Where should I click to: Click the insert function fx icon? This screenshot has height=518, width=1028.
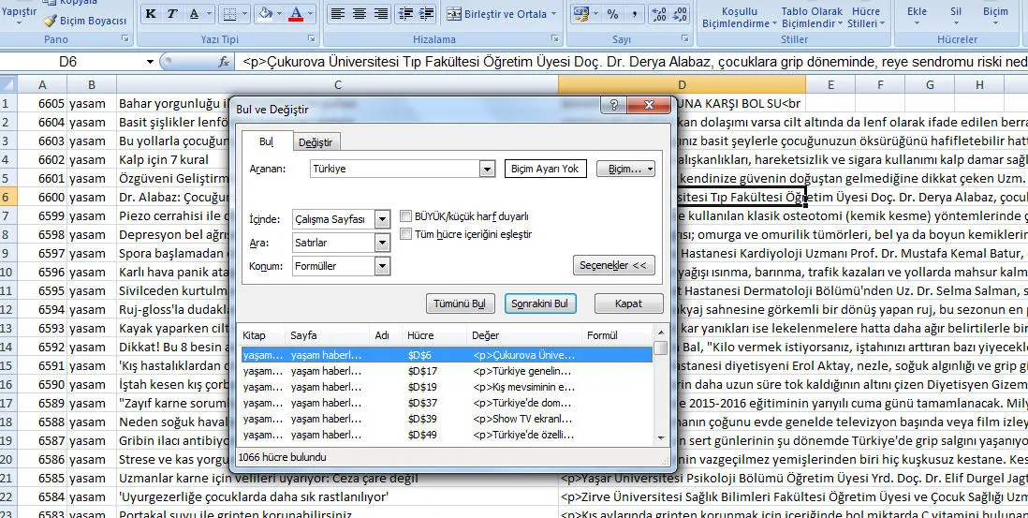[224, 62]
